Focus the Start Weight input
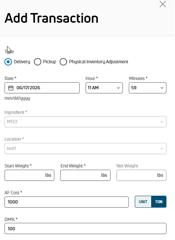 pos(29,175)
